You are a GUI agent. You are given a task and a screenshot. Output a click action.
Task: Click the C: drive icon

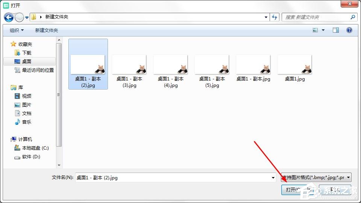pos(17,148)
